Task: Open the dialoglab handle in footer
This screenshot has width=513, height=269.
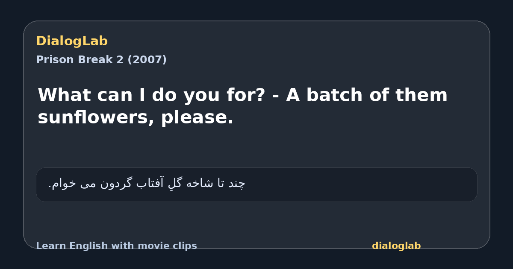Action: 396,246
